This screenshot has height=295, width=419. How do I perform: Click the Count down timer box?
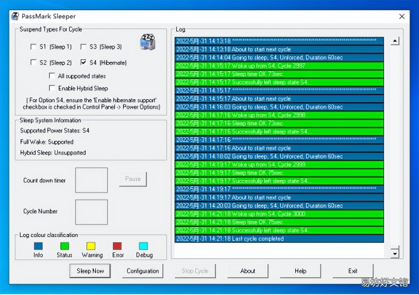click(91, 180)
